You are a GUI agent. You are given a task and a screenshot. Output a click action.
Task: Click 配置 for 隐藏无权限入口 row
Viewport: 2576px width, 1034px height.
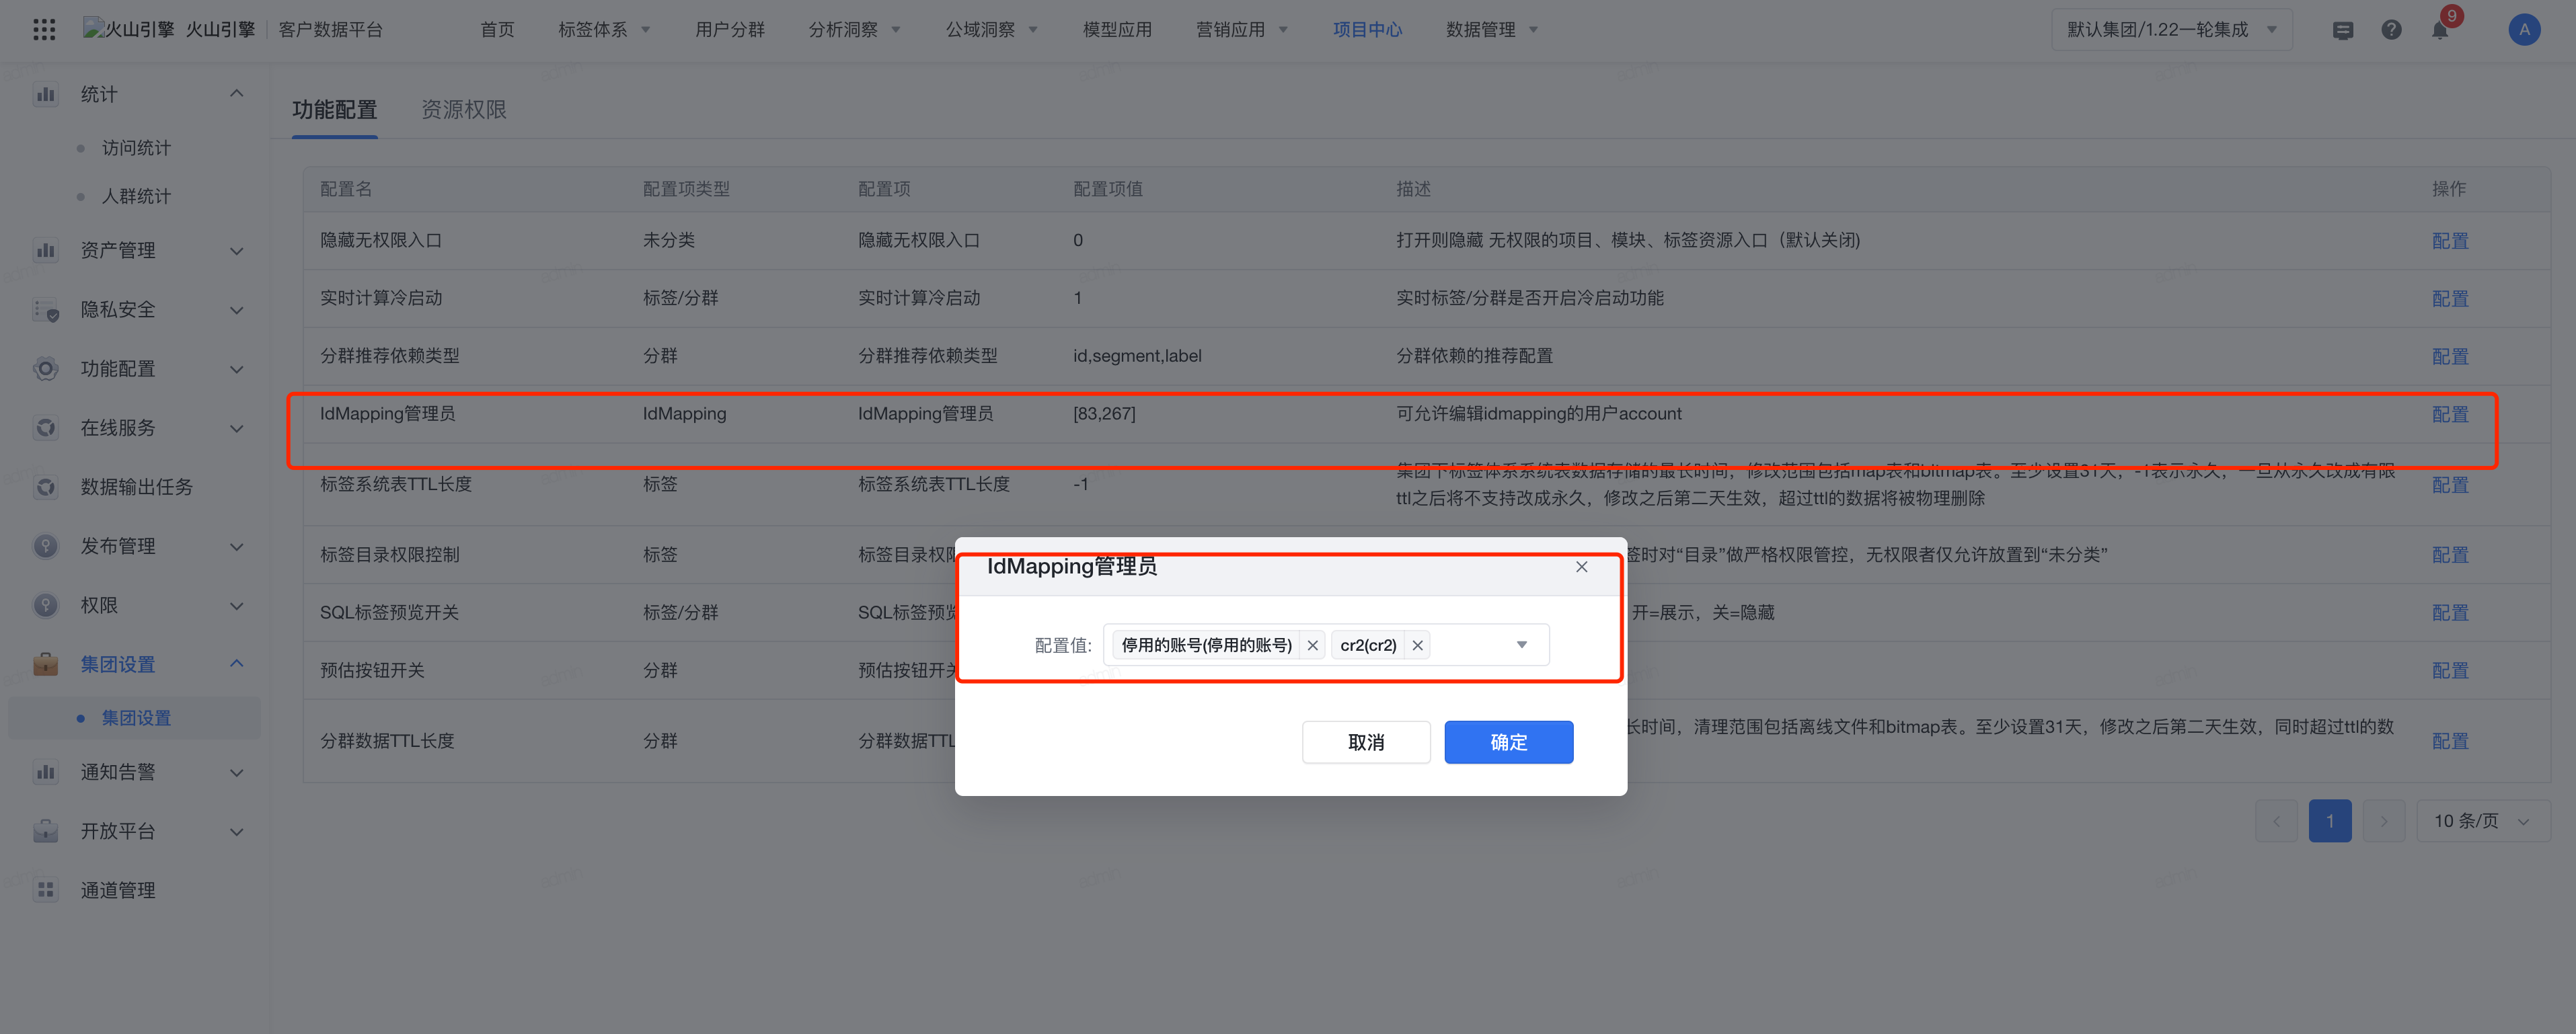point(2450,241)
